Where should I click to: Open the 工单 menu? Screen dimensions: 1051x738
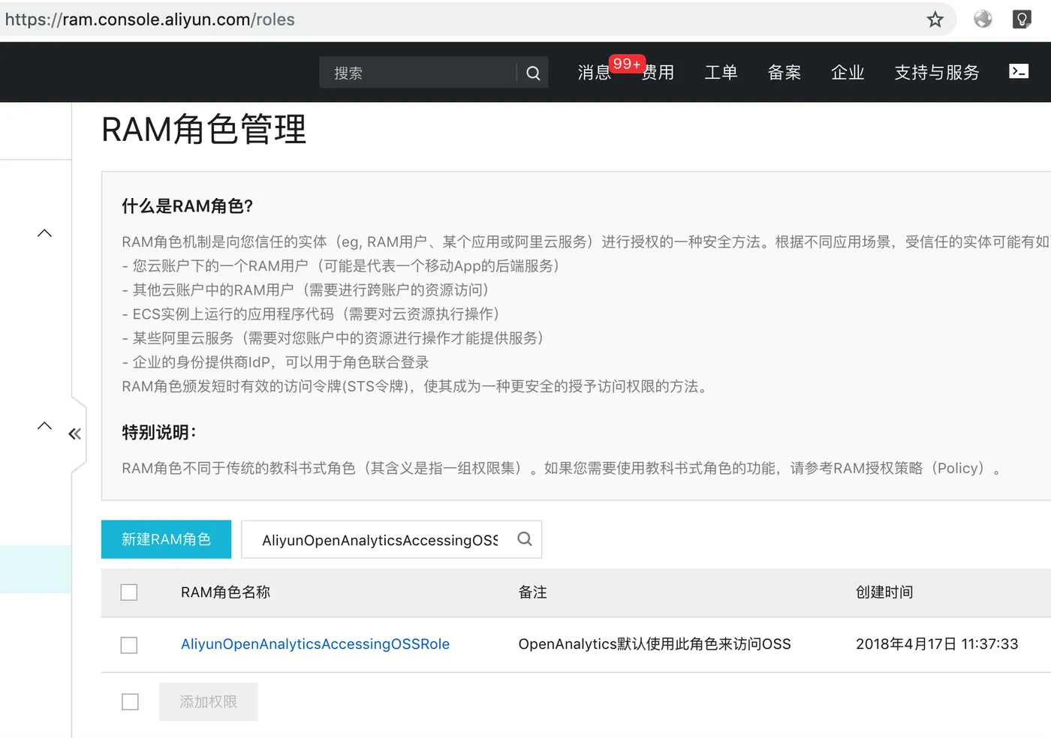click(x=721, y=73)
